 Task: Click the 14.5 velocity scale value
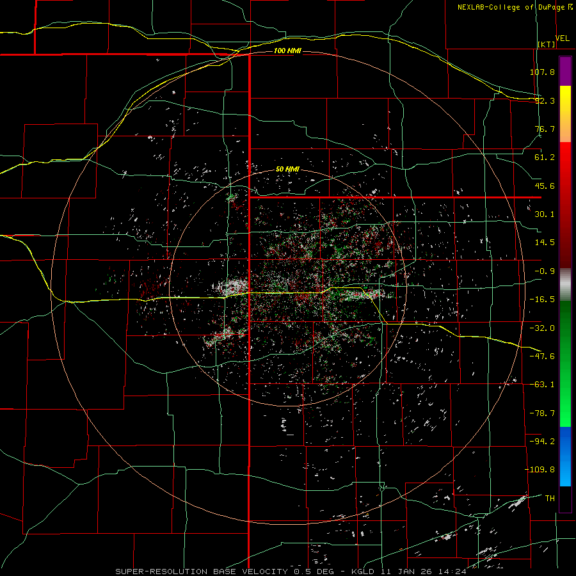(545, 243)
